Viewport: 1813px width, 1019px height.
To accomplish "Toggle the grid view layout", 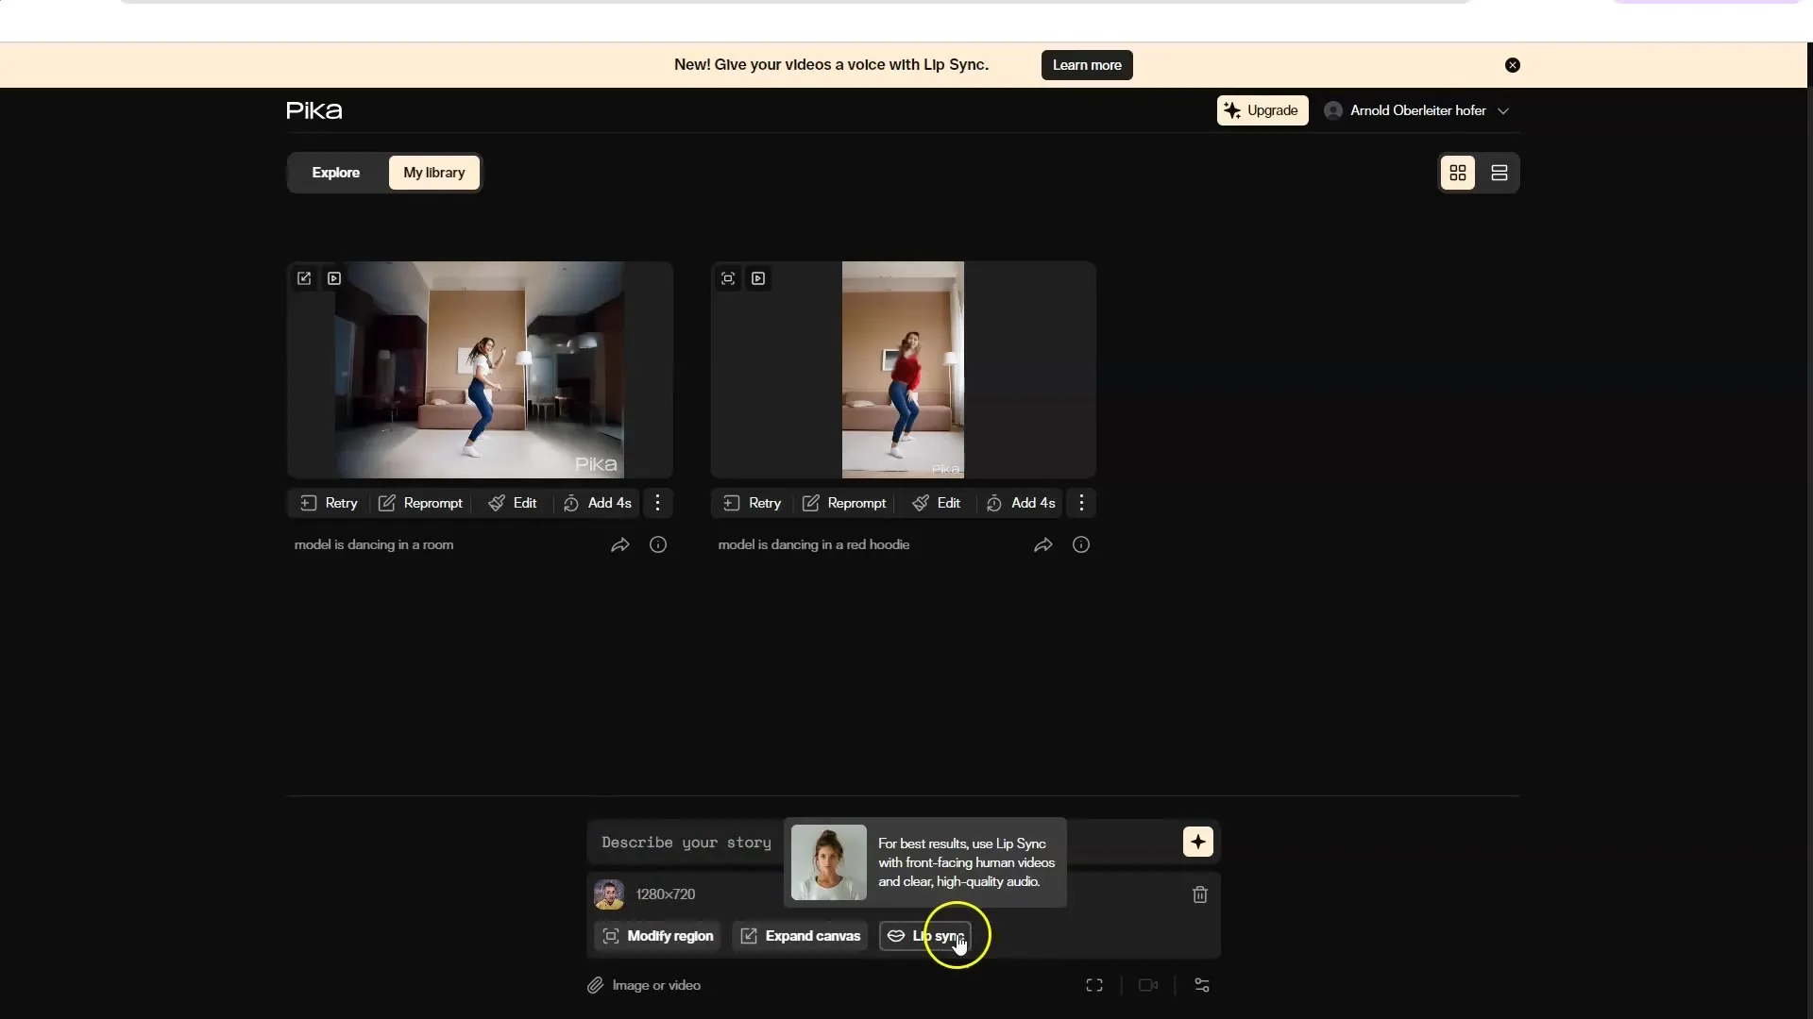I will pyautogui.click(x=1458, y=172).
